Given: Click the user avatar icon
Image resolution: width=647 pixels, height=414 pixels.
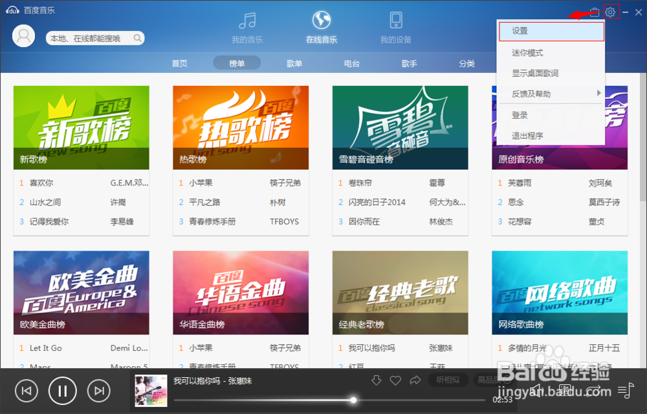Looking at the screenshot, I should point(23,36).
